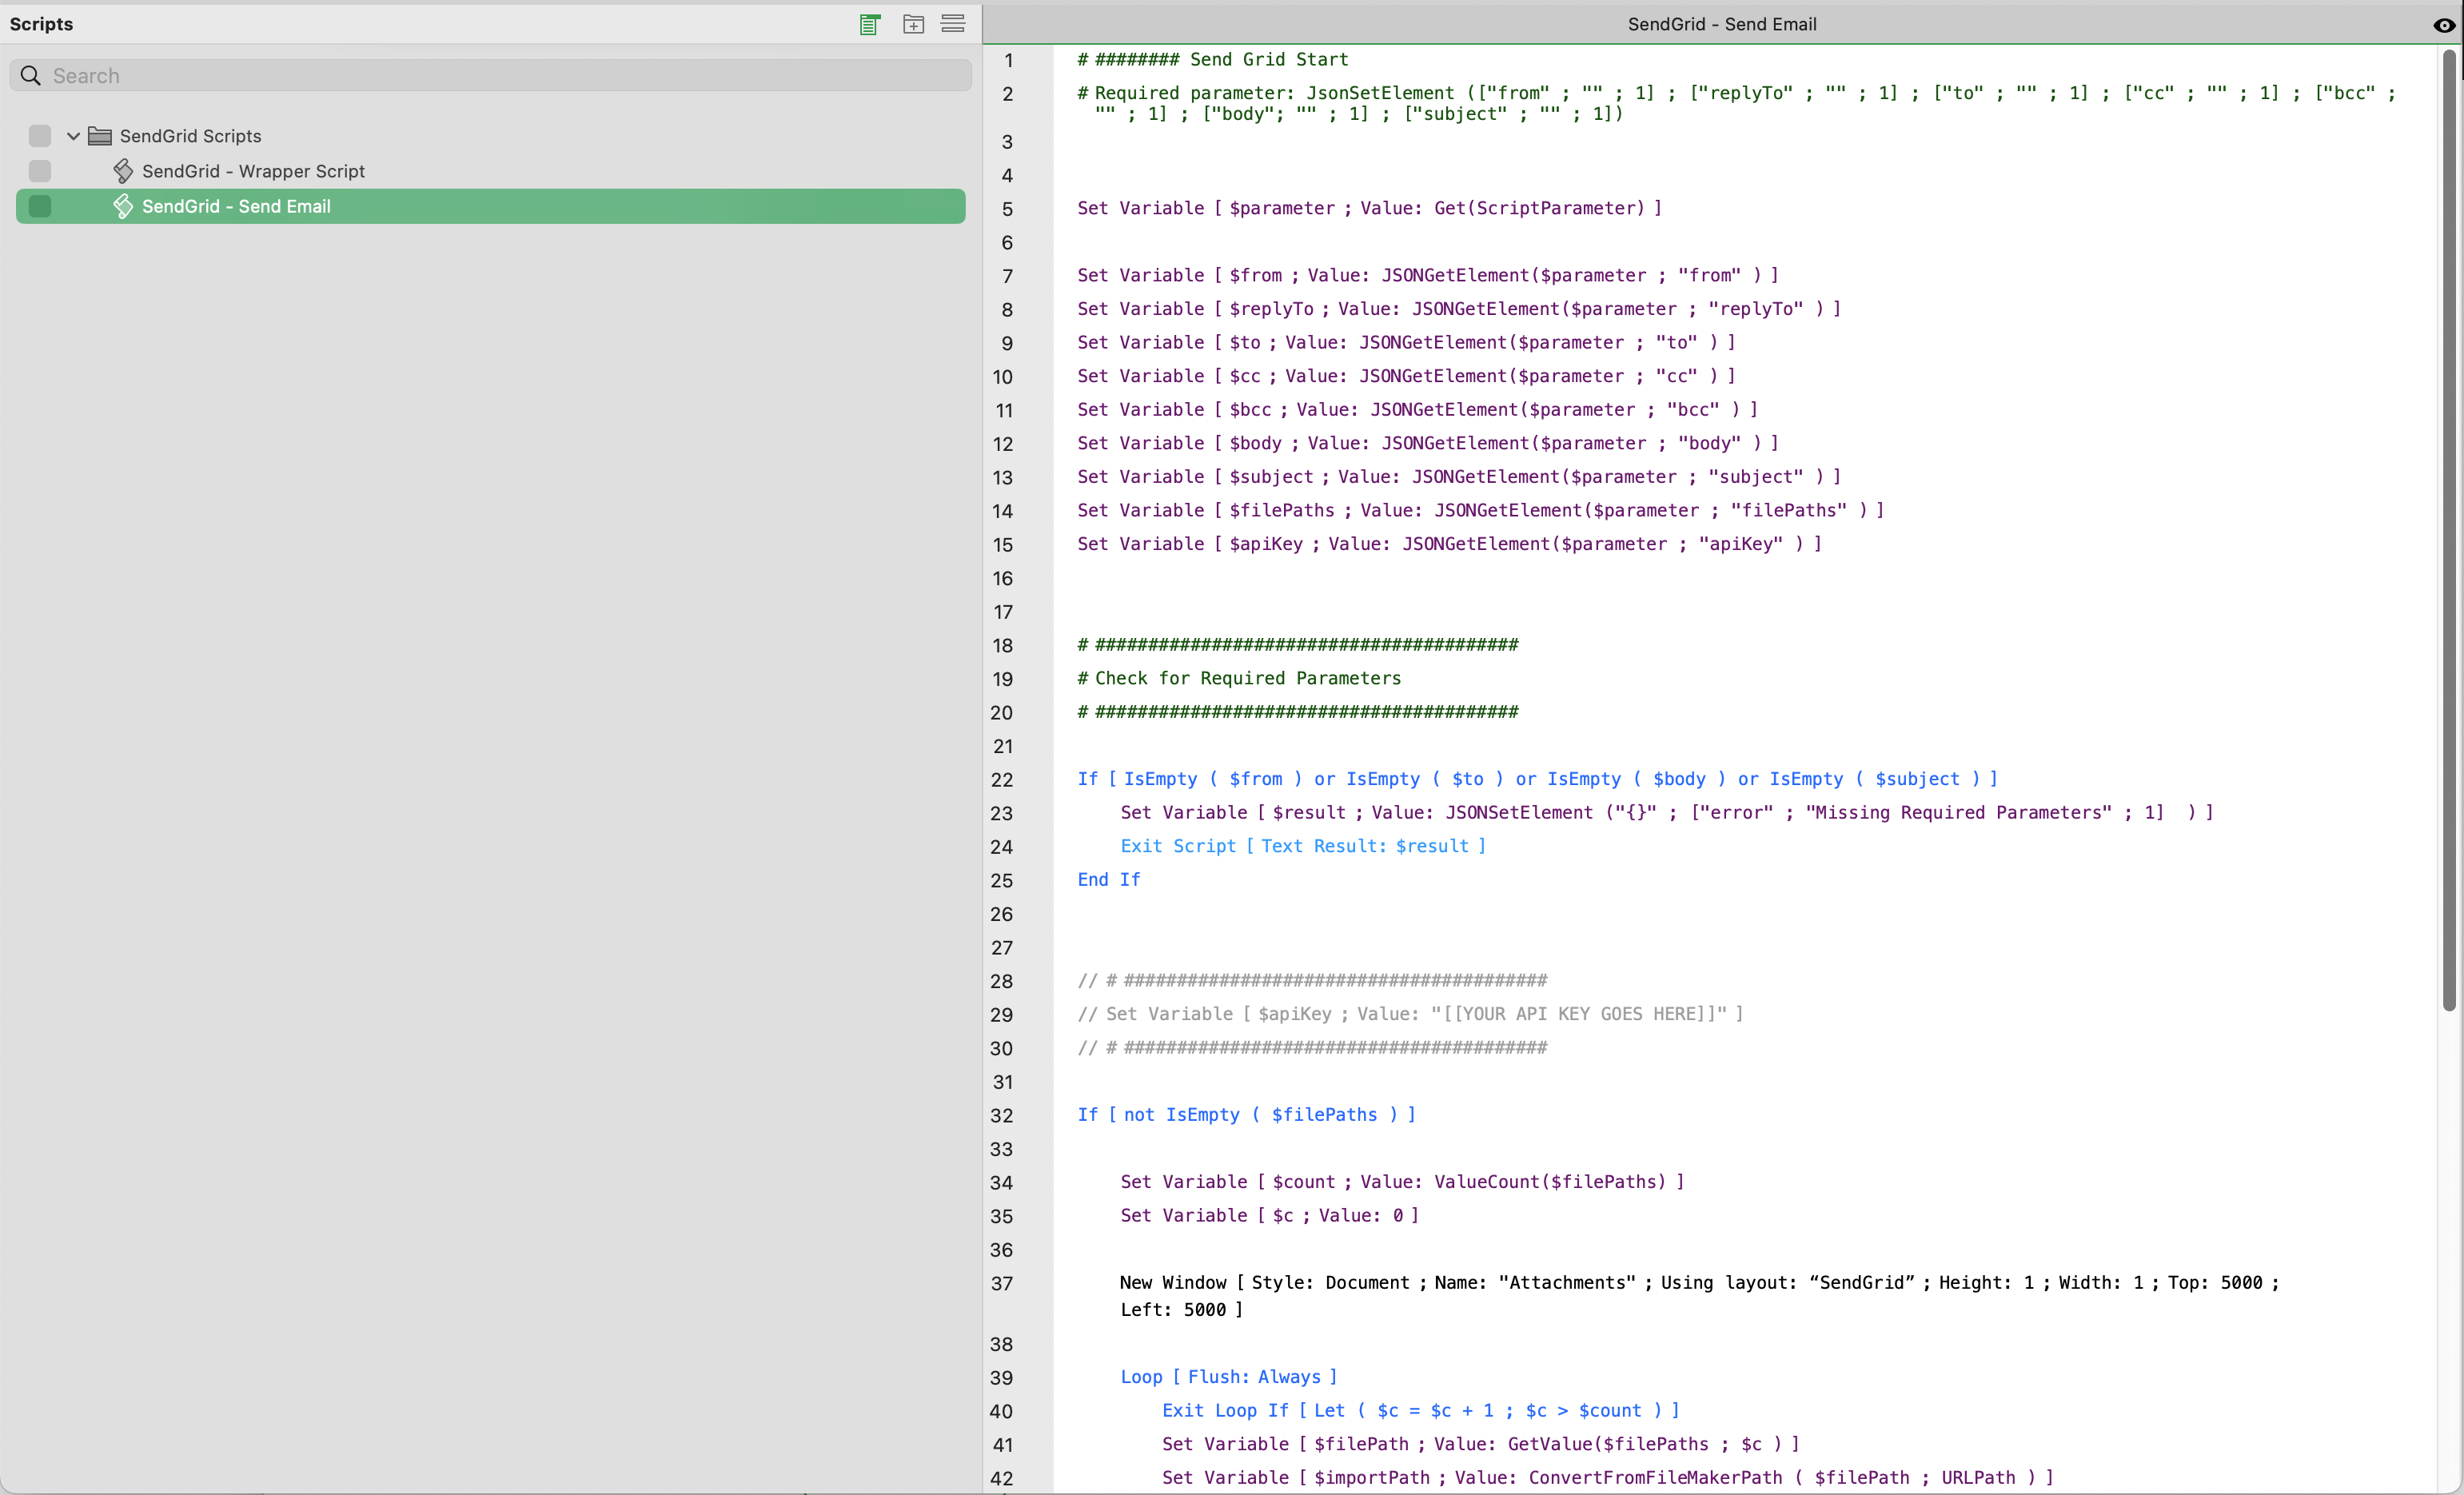
Task: Click the Wrapper Script's script icon
Action: 123,171
